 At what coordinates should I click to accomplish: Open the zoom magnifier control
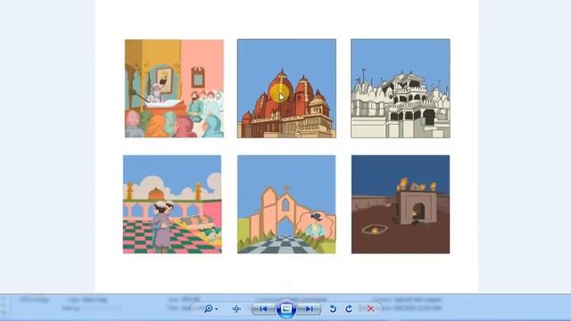click(208, 309)
